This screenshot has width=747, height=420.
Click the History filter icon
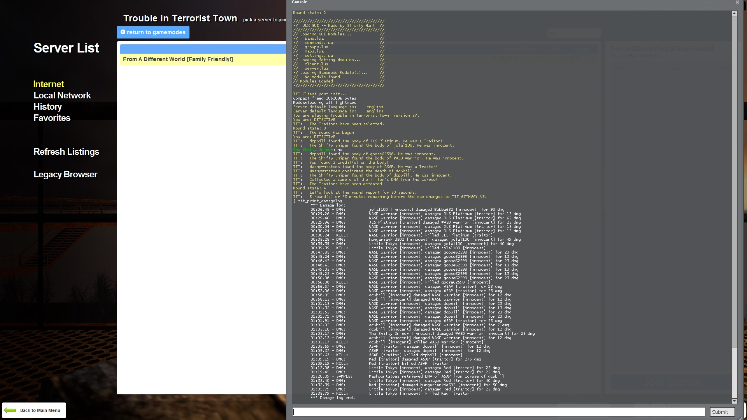[x=47, y=107]
